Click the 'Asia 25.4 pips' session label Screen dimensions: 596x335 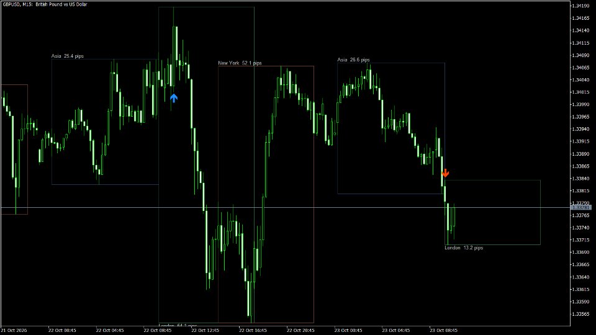[68, 56]
